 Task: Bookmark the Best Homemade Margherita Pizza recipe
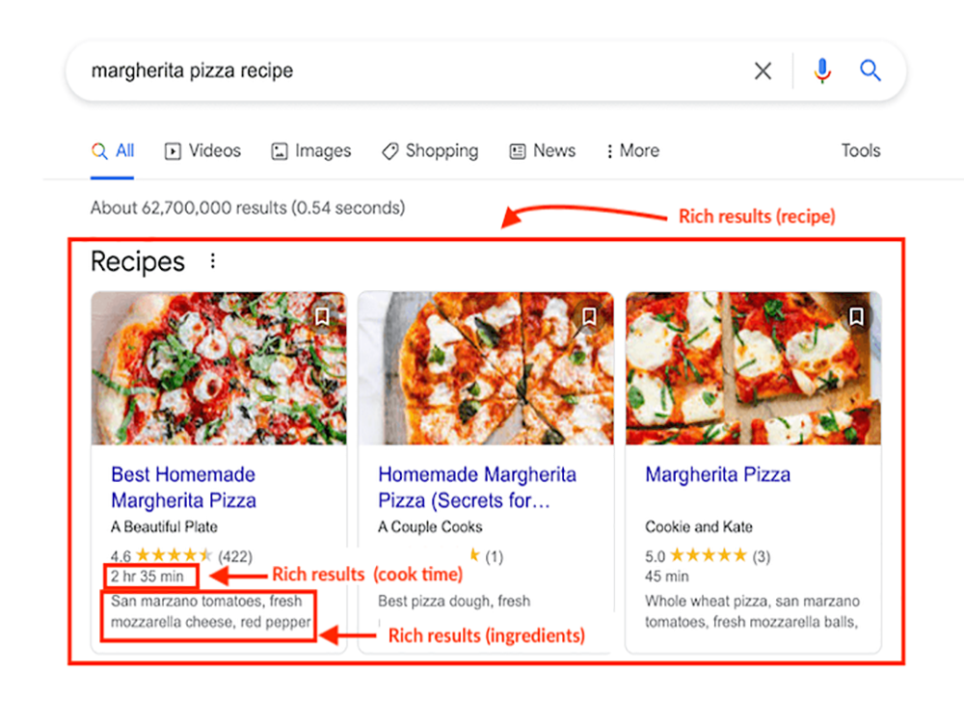[323, 314]
